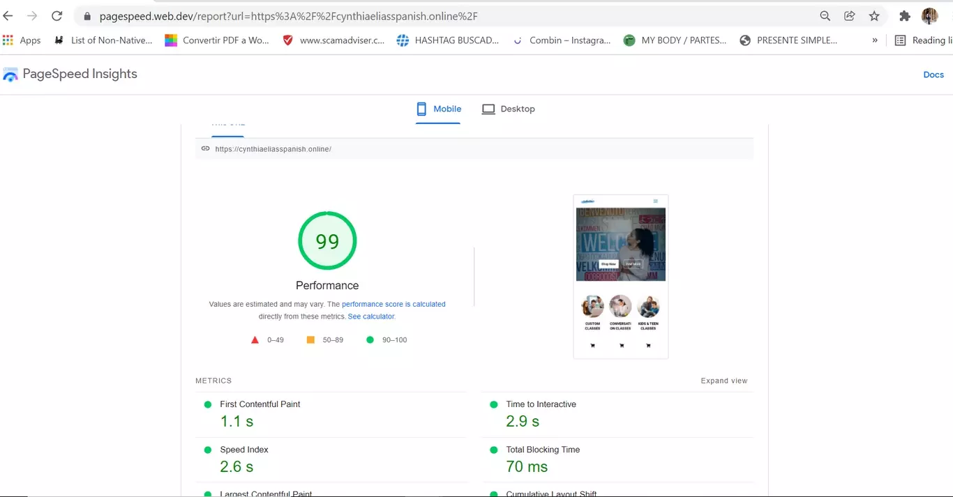Screen dimensions: 953x497
Task: Click the Total Blocking Time metric label
Action: 543,450
